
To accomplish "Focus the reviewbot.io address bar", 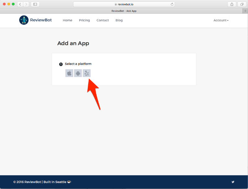I will 124,4.
